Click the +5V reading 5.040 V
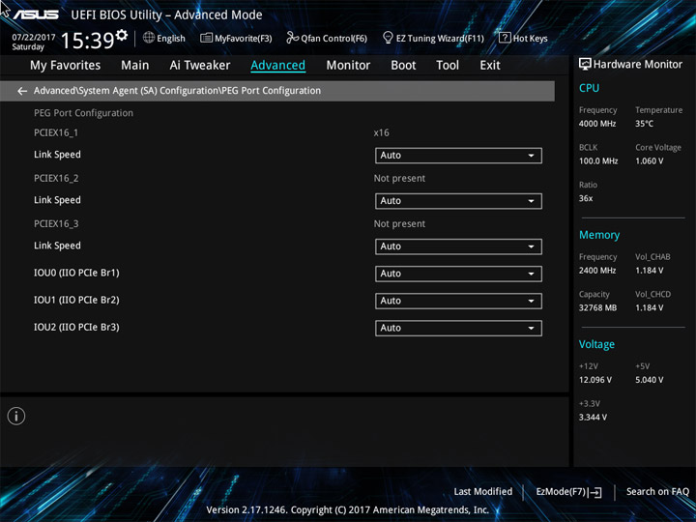 pos(650,380)
